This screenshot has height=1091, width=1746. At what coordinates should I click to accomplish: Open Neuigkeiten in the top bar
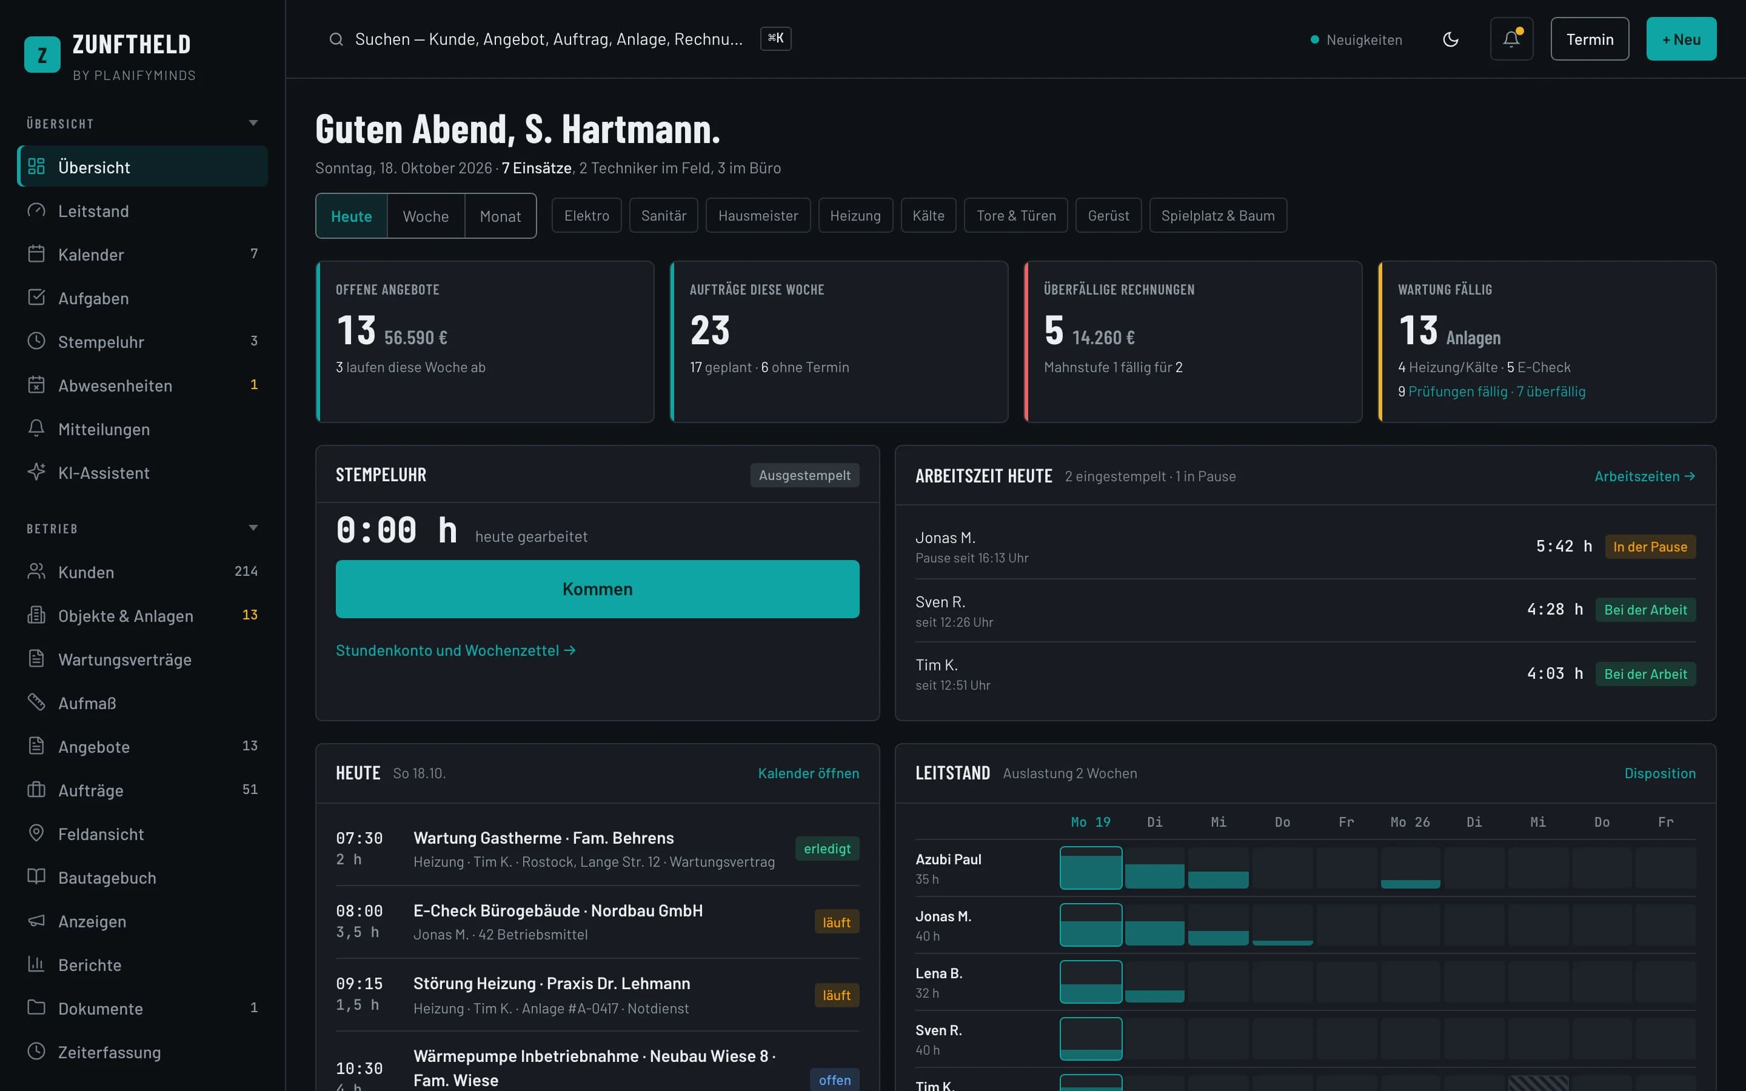coord(1356,39)
